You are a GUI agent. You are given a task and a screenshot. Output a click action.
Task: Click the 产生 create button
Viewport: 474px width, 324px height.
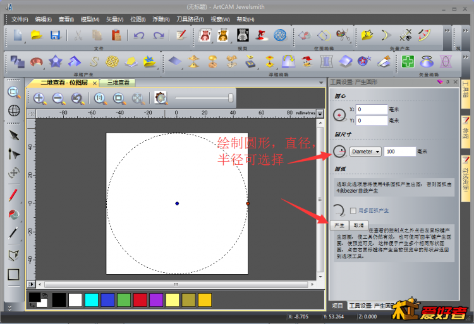tap(339, 225)
